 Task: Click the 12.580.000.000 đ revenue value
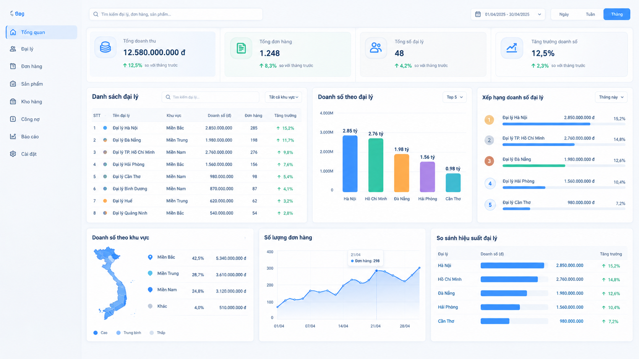click(154, 52)
